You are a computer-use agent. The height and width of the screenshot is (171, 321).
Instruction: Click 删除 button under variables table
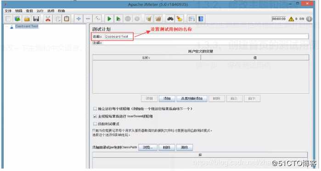tap(217, 99)
